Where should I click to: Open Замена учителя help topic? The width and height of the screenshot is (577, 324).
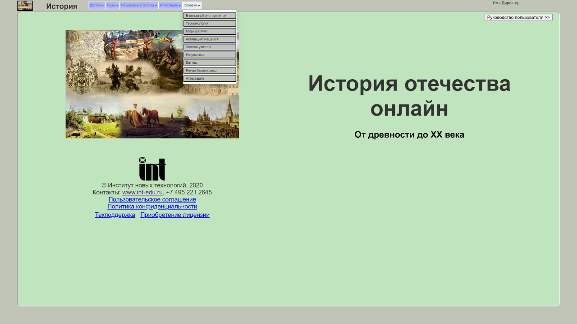tap(210, 47)
